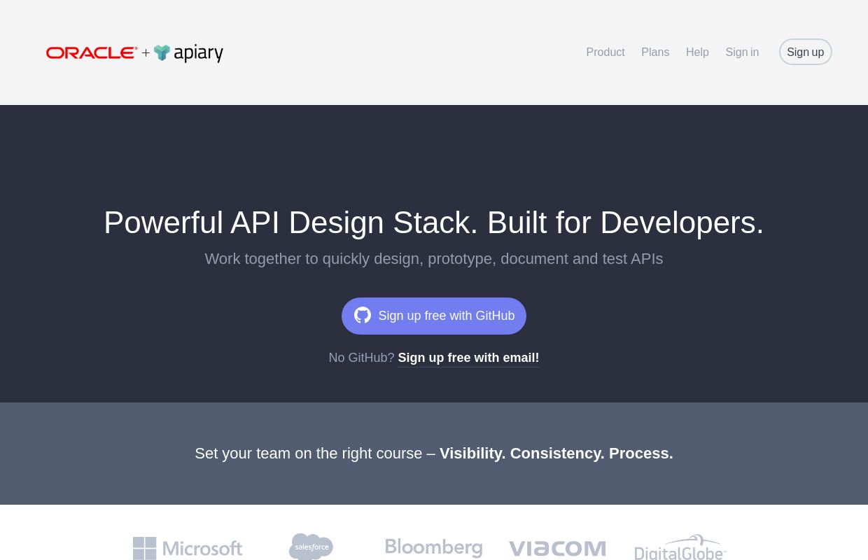Click the Sign up button in header
The image size is (868, 560).
pyautogui.click(x=806, y=52)
